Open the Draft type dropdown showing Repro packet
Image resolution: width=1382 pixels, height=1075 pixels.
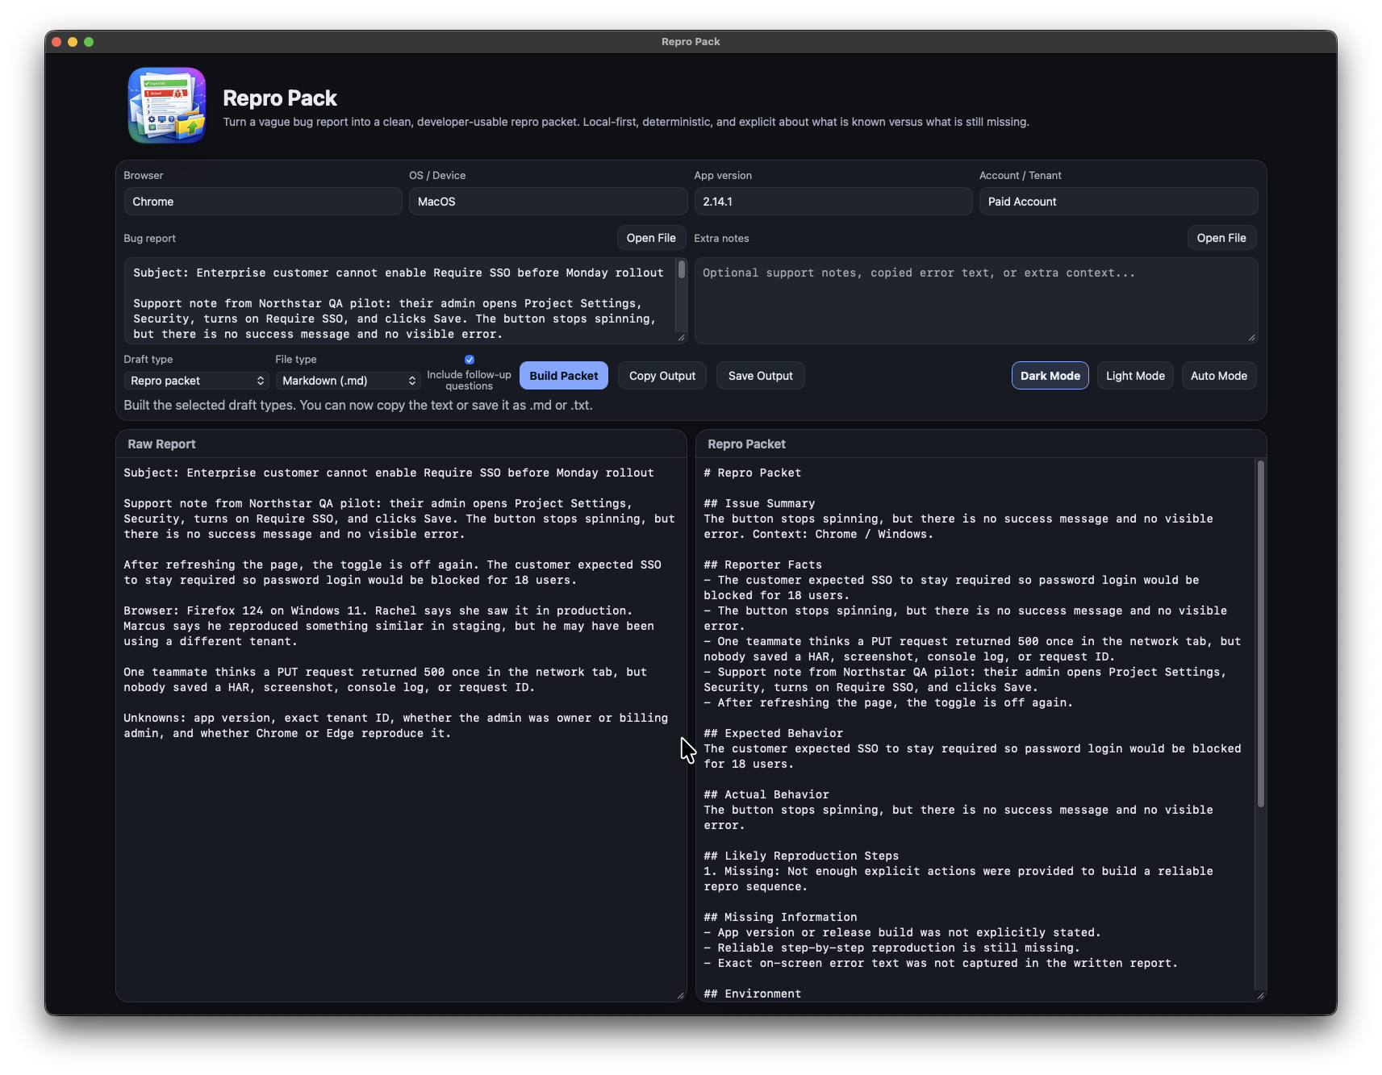(198, 381)
